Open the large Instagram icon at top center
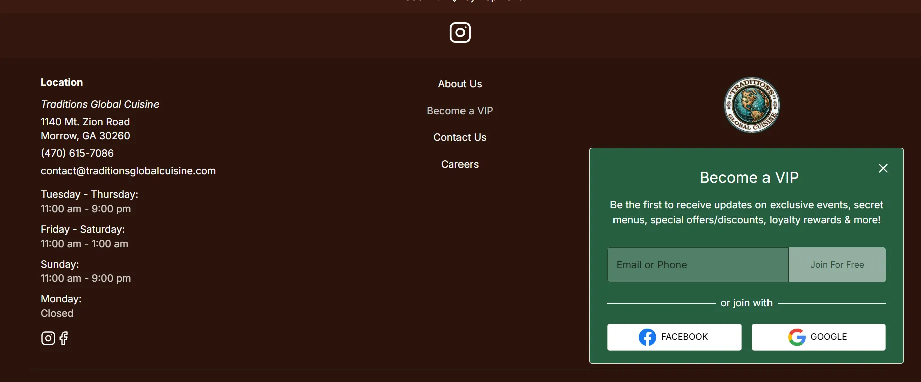921x382 pixels. click(x=460, y=33)
